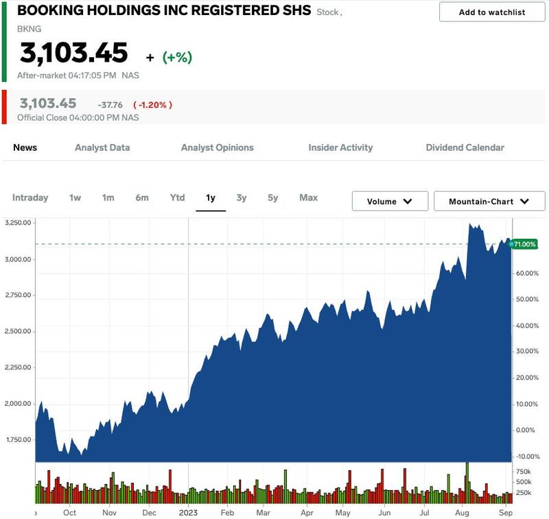Choose the 1m time range
Screen dimensions: 549x519
108,198
